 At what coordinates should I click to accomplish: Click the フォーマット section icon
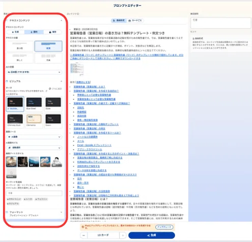point(7,212)
